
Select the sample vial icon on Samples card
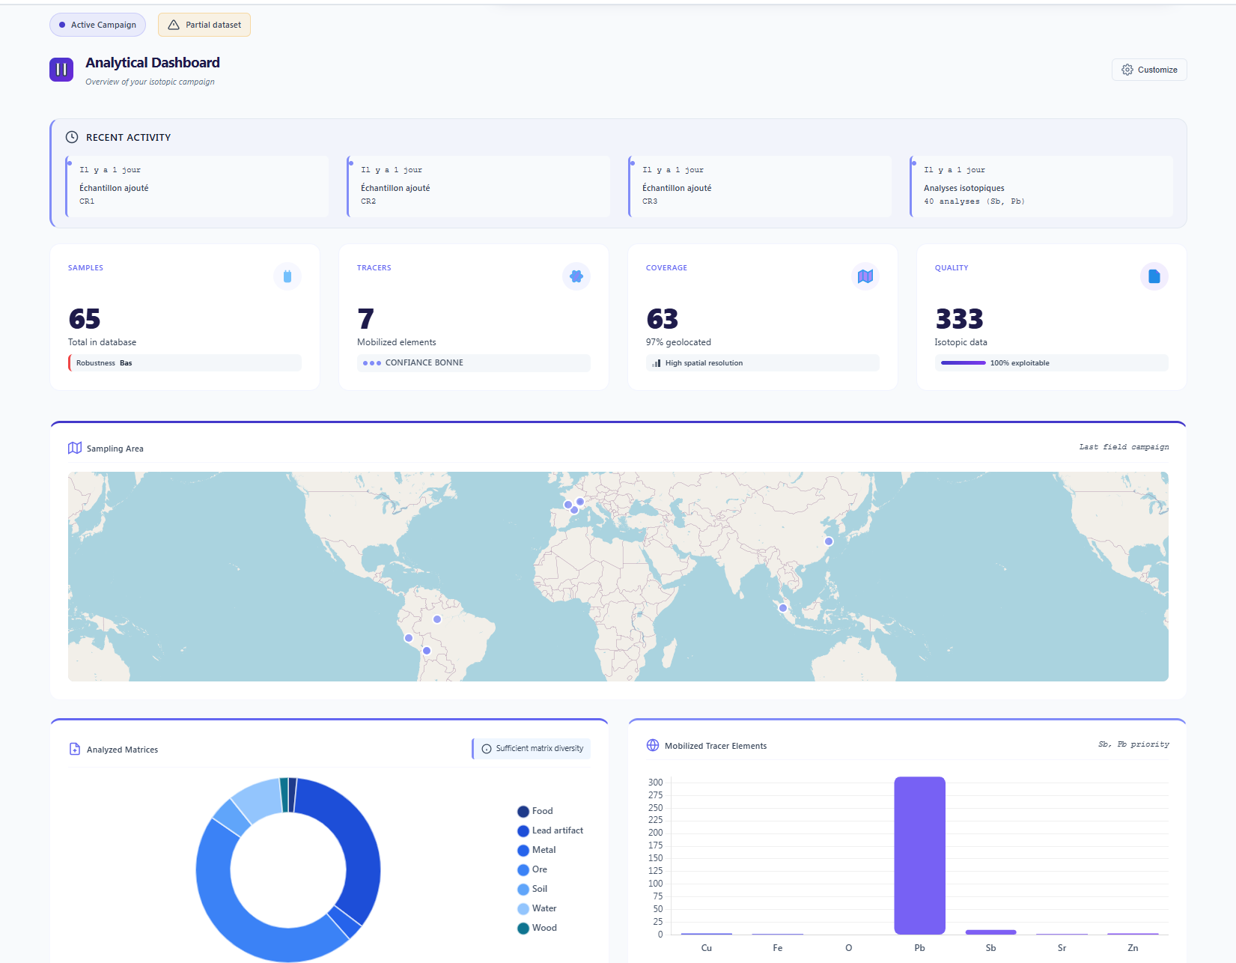[287, 276]
